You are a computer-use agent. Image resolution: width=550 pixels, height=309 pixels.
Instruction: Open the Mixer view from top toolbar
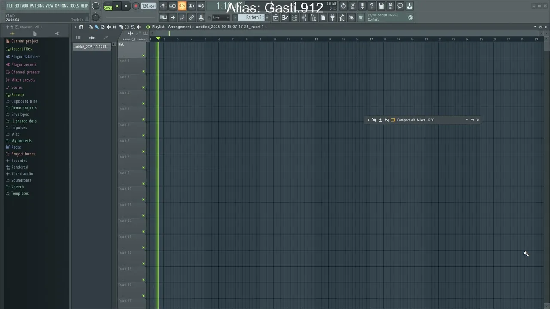304,18
